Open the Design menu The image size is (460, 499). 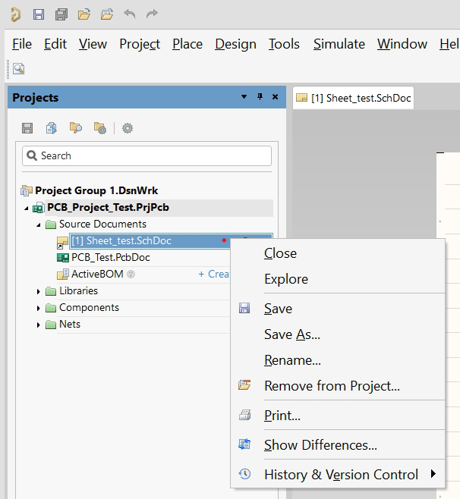point(235,44)
